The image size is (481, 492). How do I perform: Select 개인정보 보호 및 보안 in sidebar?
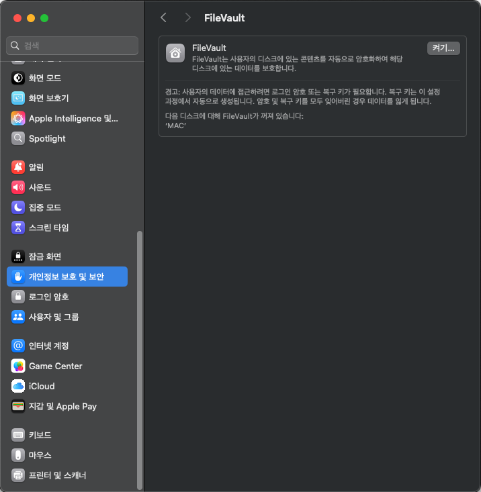[67, 277]
